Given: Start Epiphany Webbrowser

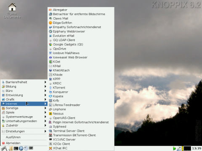Looking at the screenshot, I should click(x=81, y=31).
